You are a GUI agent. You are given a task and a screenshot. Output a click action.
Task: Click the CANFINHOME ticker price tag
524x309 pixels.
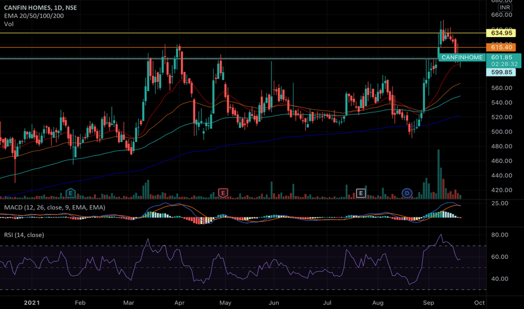click(462, 57)
